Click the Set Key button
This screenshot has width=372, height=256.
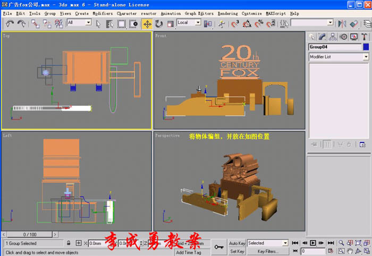click(237, 251)
